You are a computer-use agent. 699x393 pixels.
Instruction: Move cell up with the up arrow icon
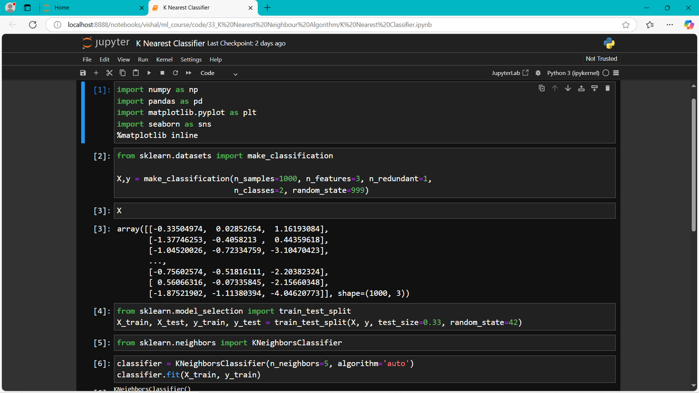[x=555, y=89]
